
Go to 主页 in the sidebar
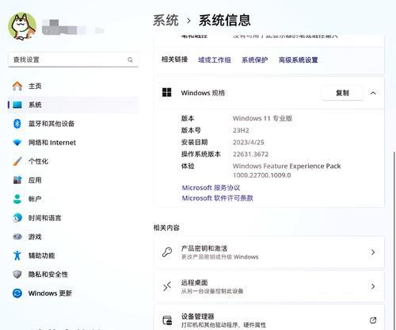74,86
